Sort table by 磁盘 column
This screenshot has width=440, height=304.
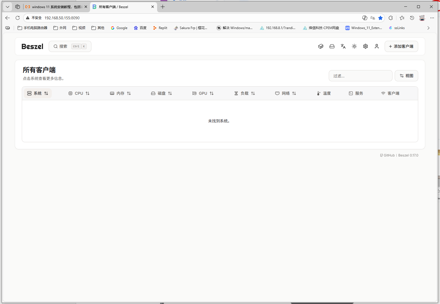click(x=162, y=93)
